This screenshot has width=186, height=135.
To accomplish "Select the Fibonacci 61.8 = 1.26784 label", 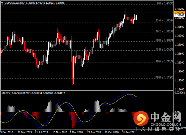I will [164, 49].
